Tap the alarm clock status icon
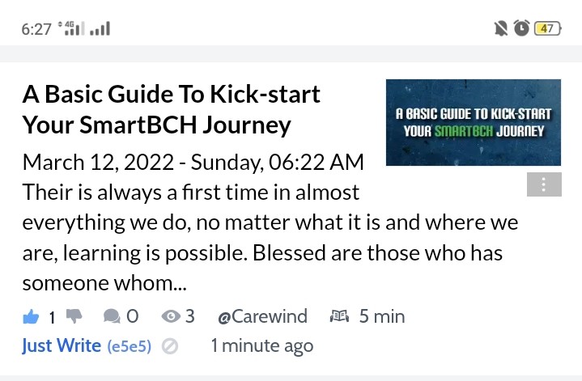Screen dimensions: 582x381 [x=521, y=28]
